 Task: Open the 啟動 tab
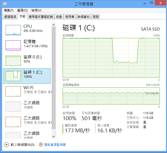pyautogui.click(x=59, y=17)
